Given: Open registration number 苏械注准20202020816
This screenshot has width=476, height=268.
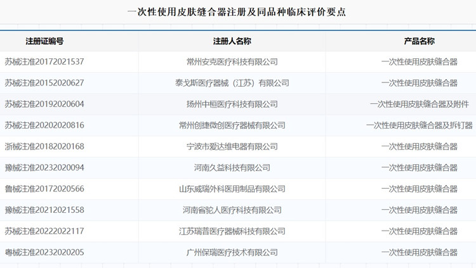Looking at the screenshot, I should pyautogui.click(x=44, y=125).
